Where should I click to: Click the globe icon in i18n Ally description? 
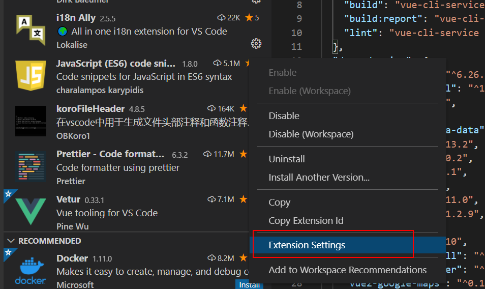(x=63, y=31)
